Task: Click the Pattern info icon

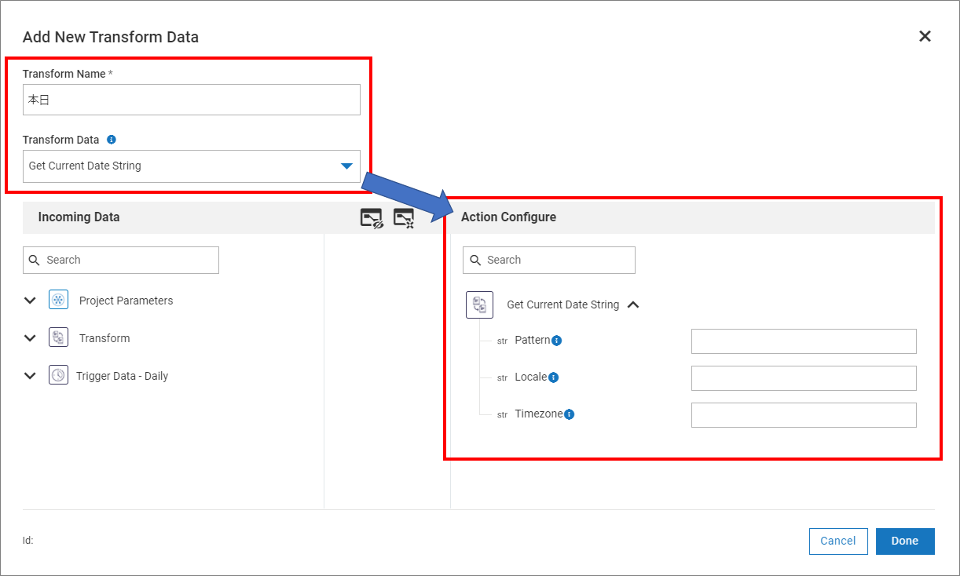Action: (x=557, y=341)
